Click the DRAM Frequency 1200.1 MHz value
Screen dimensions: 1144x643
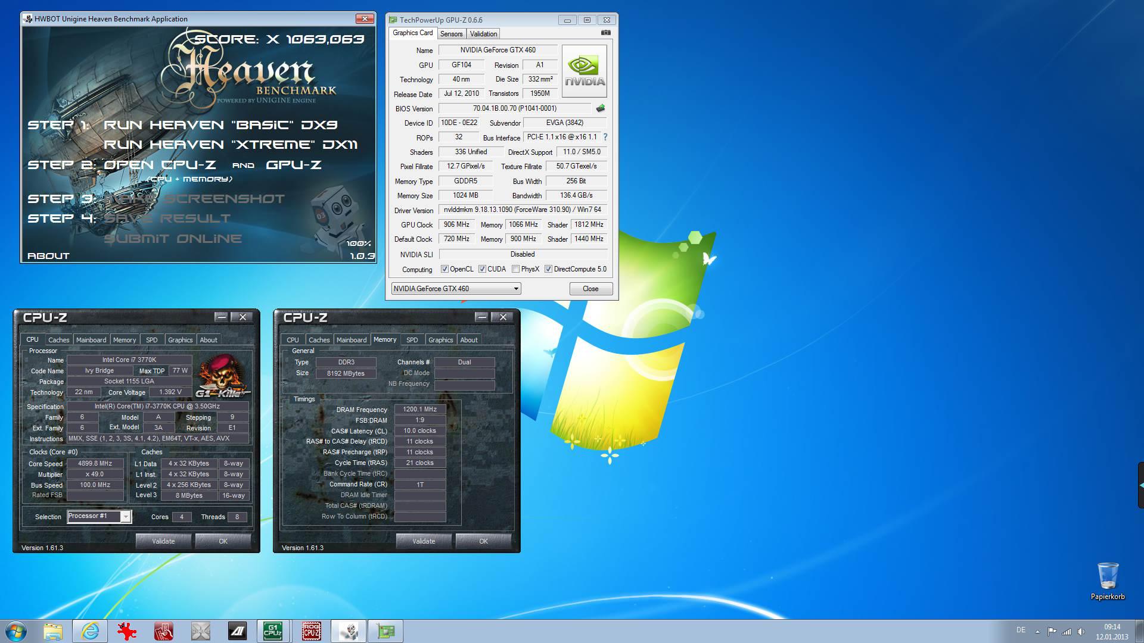pos(419,409)
